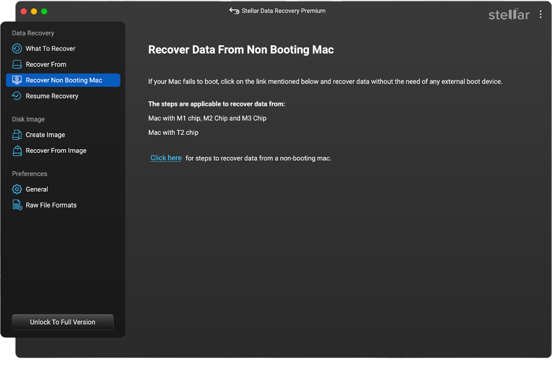This screenshot has width=552, height=368.
Task: Open the three-dot more options menu
Action: pos(541,15)
